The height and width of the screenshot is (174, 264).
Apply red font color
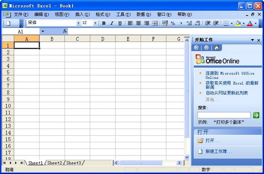(x=250, y=23)
